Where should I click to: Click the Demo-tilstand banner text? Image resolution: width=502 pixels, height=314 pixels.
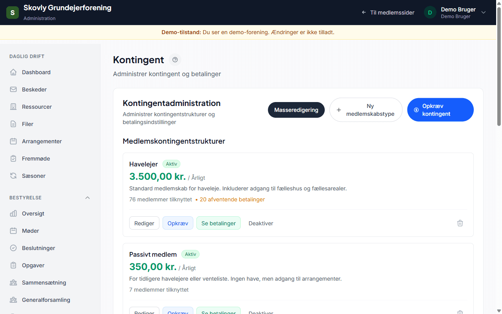point(248,32)
